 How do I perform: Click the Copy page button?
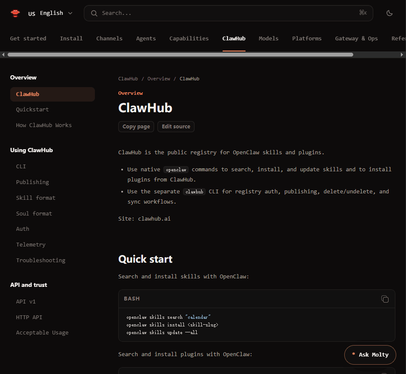click(136, 127)
